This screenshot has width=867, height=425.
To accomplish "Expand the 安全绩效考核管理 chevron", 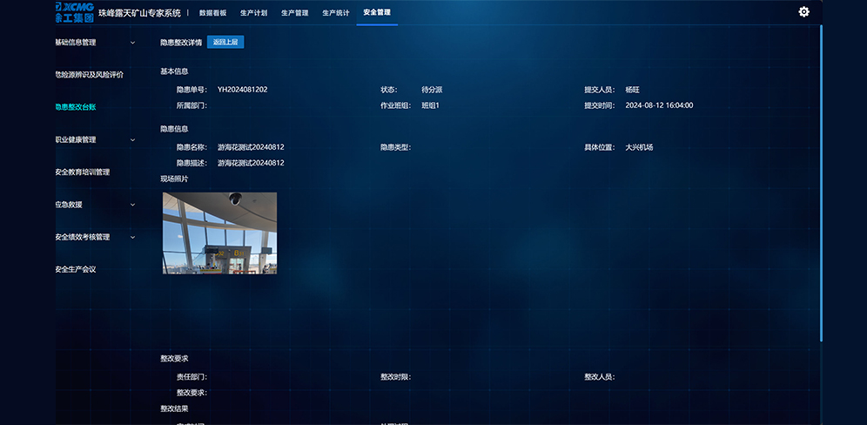I will pyautogui.click(x=132, y=237).
